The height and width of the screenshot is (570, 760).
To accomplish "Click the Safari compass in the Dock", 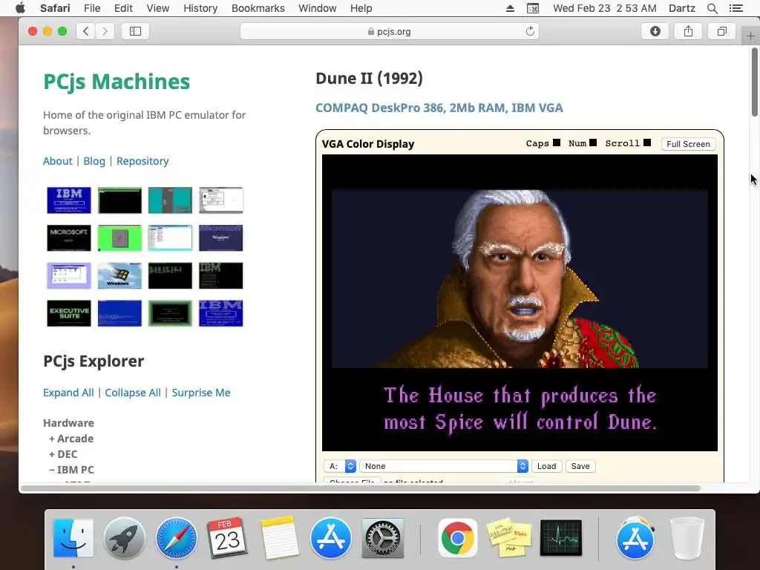I will 177,538.
